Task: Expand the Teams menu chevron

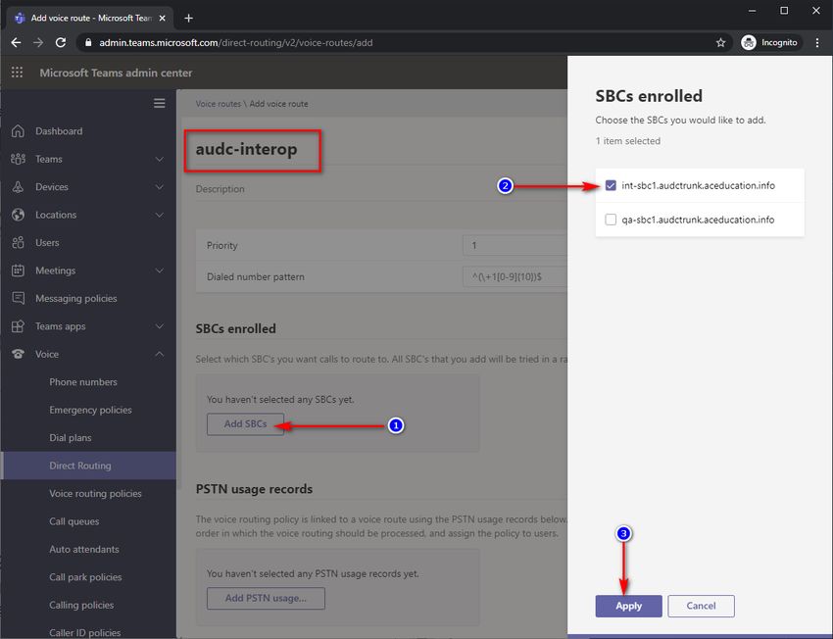Action: (x=160, y=159)
